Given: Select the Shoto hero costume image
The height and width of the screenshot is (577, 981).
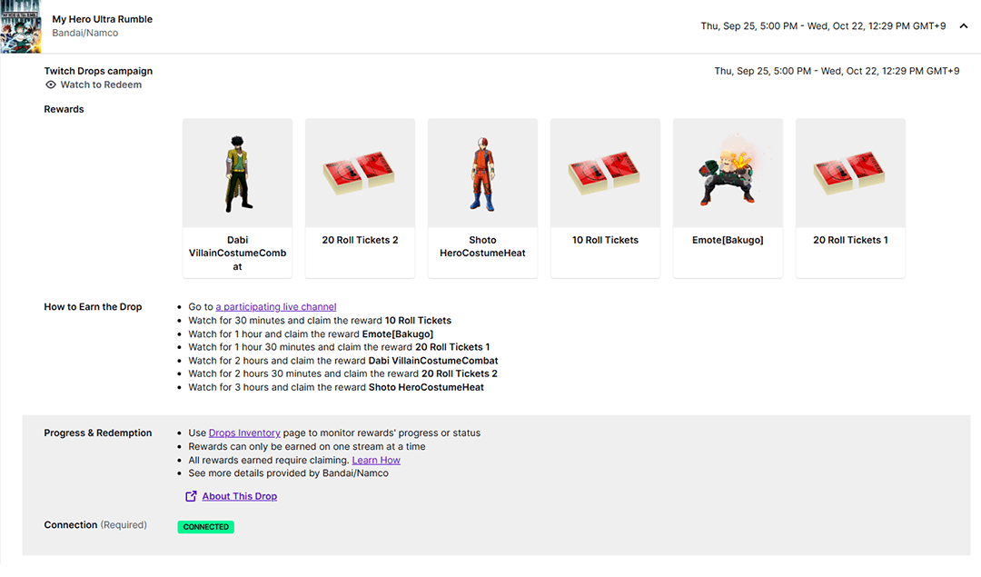Looking at the screenshot, I should point(482,173).
